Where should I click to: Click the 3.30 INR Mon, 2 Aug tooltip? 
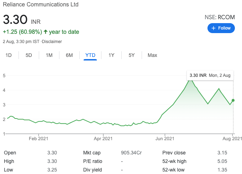(x=210, y=75)
